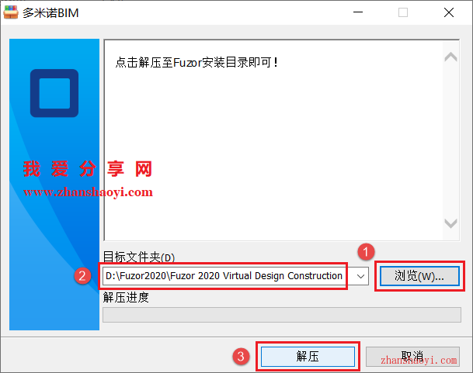Click the scroll down arrow in message box
The height and width of the screenshot is (373, 473).
450,223
